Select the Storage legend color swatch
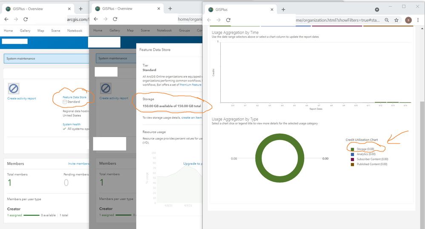This screenshot has height=229, width=425. tap(352, 149)
